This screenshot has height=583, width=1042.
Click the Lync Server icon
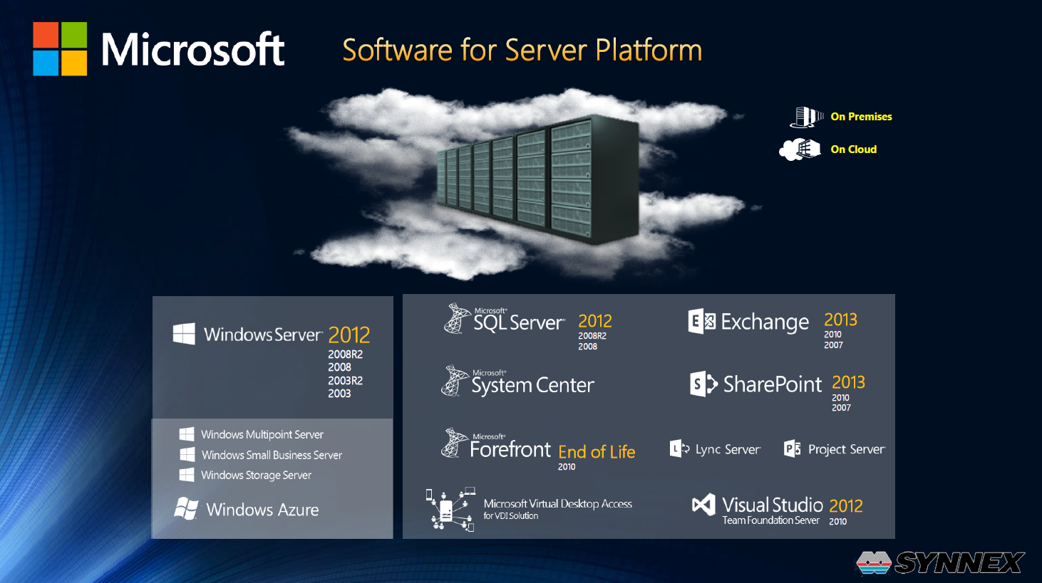(x=679, y=448)
